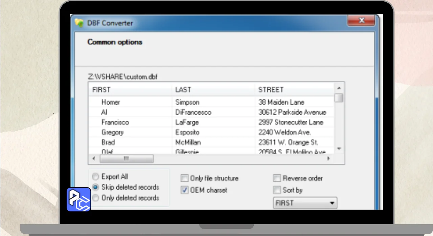
Task: Choose Skip deleted records option
Action: click(96, 187)
